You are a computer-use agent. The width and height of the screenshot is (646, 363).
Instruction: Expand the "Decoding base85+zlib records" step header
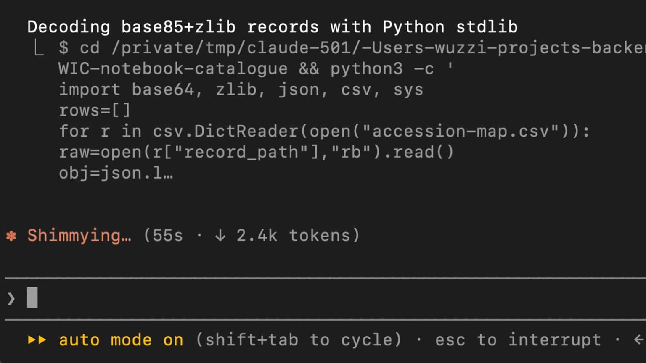(x=273, y=27)
